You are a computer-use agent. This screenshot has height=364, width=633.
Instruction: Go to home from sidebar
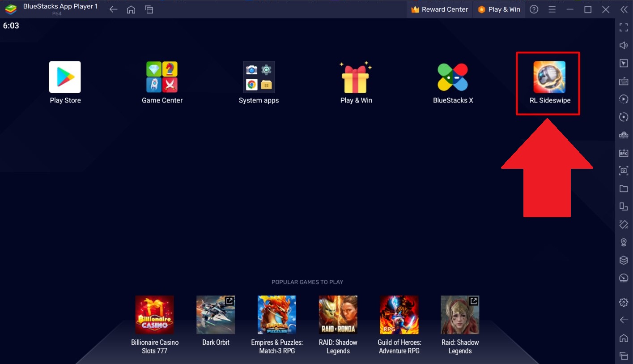(624, 338)
